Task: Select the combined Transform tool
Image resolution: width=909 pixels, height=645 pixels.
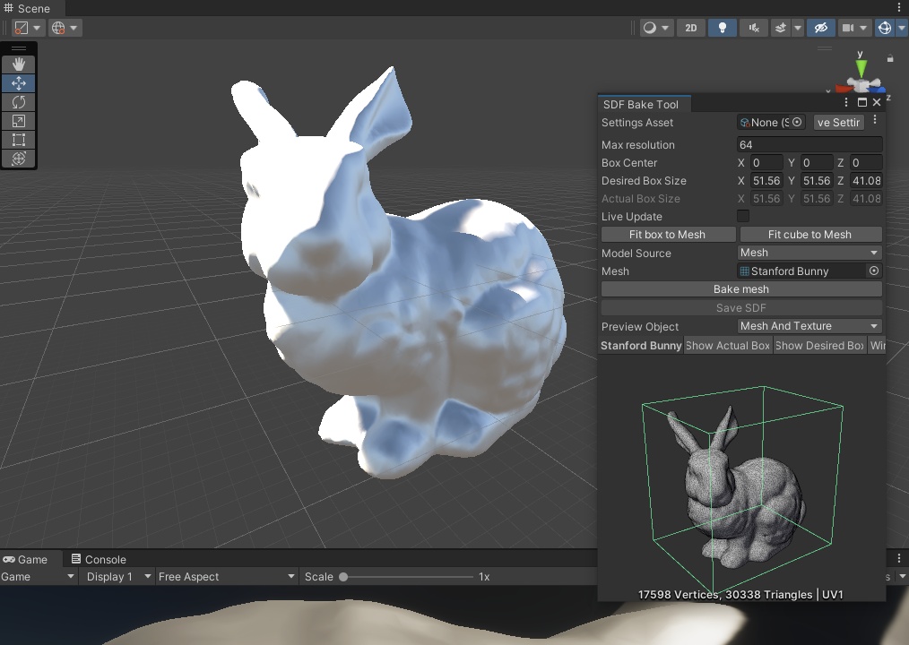Action: pyautogui.click(x=19, y=159)
